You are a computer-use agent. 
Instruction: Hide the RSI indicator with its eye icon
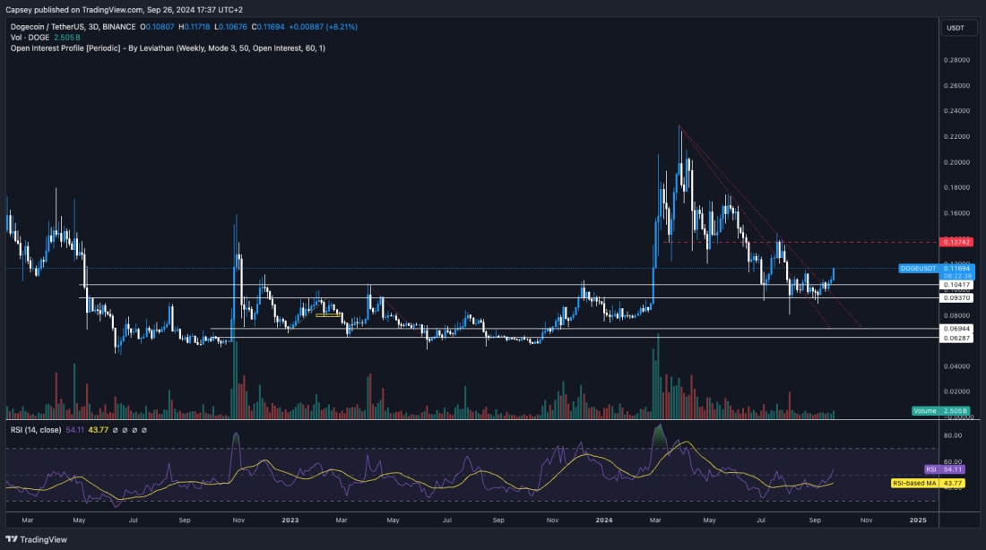coord(116,430)
